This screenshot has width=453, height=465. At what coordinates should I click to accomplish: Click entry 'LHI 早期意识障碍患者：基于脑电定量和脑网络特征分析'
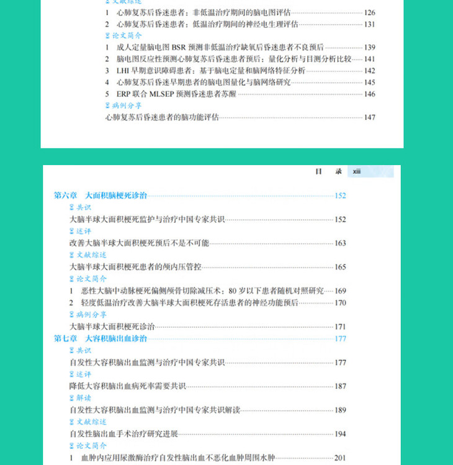[x=210, y=71]
